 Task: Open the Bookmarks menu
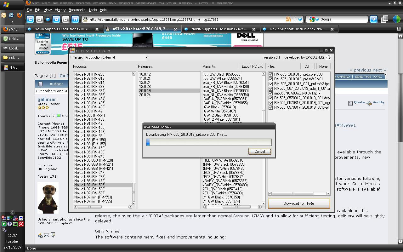coord(77,10)
